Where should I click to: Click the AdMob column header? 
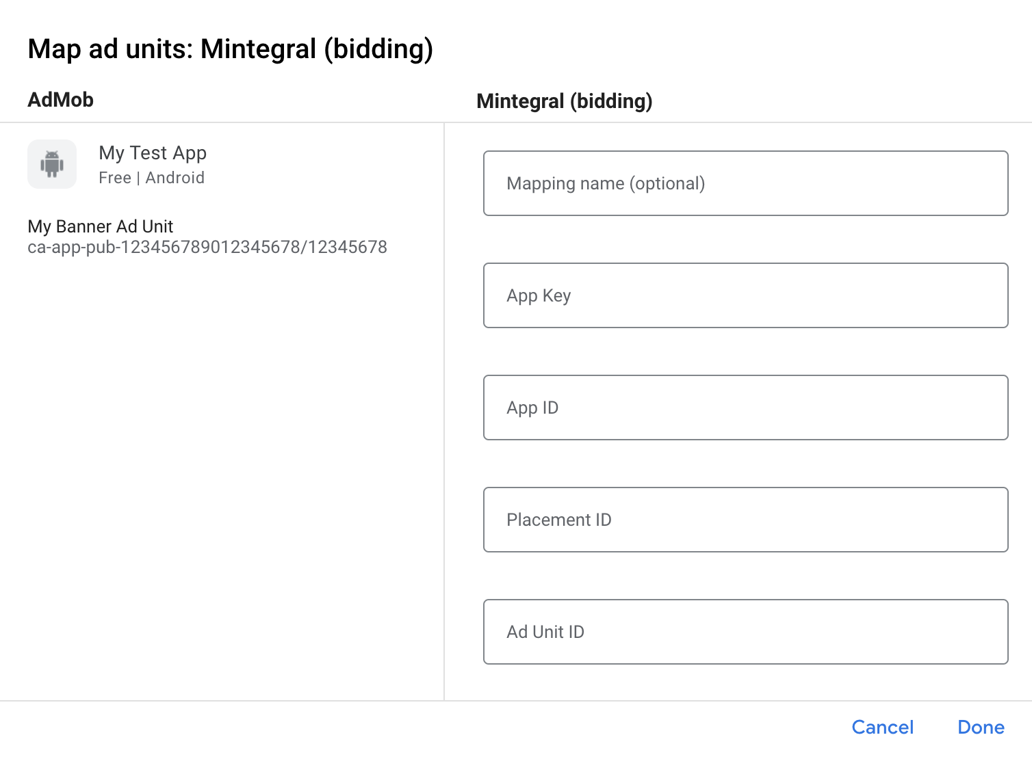click(60, 100)
